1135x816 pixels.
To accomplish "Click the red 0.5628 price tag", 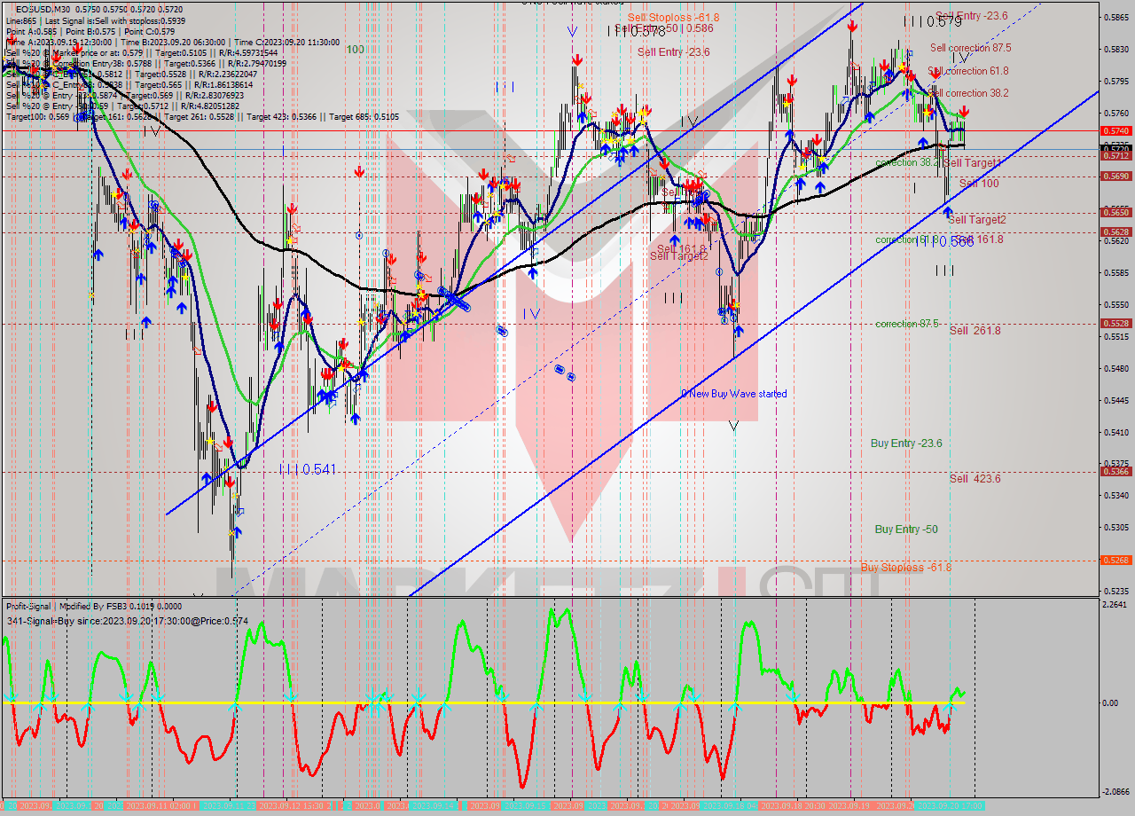I will tap(1115, 232).
